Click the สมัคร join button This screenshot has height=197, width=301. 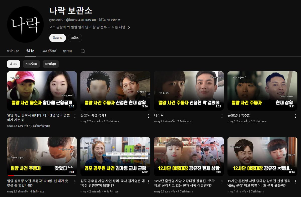click(x=75, y=38)
